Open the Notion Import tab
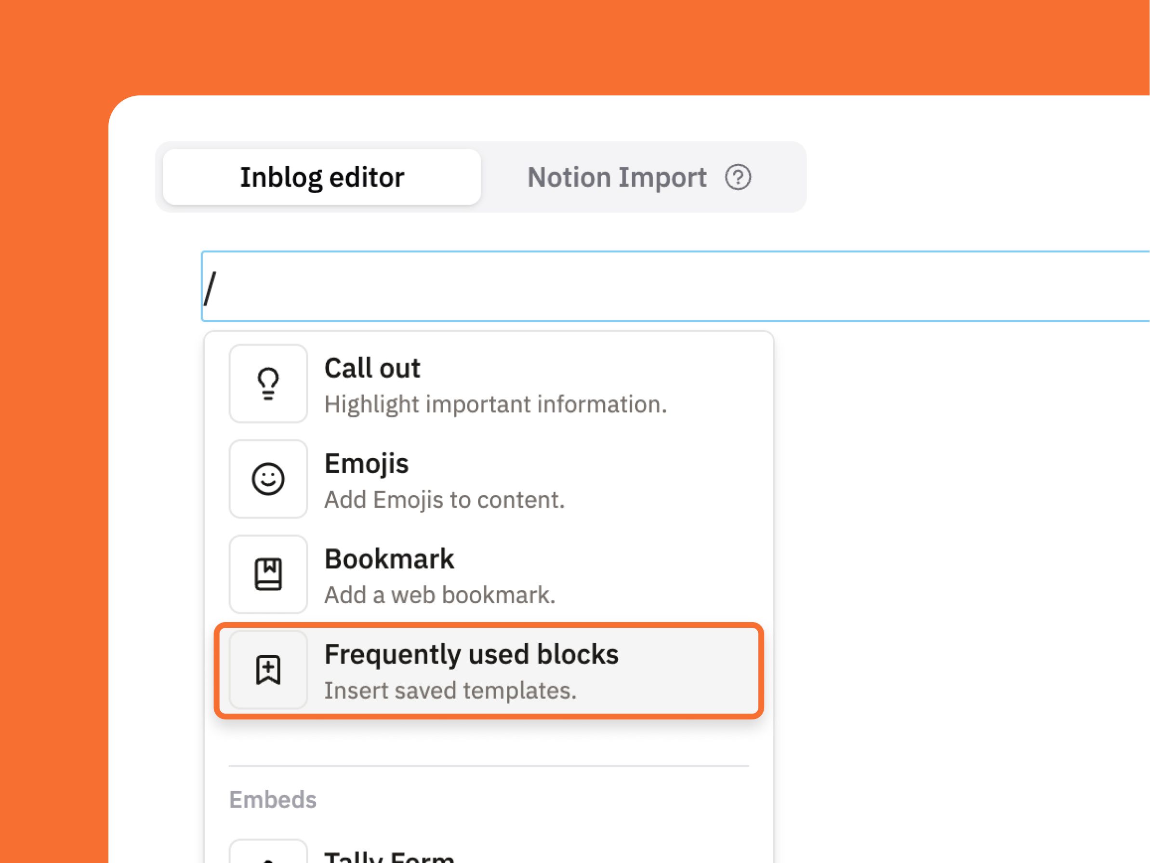1150x863 pixels. click(x=617, y=177)
